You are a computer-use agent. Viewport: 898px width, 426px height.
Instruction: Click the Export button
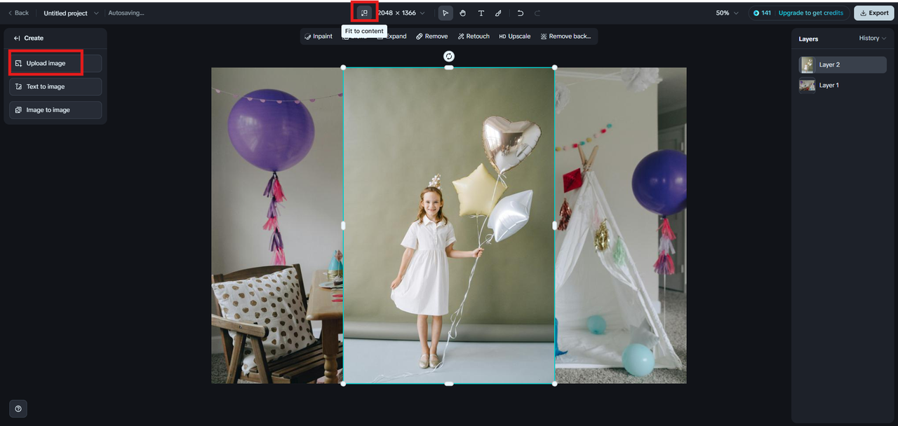pyautogui.click(x=873, y=13)
